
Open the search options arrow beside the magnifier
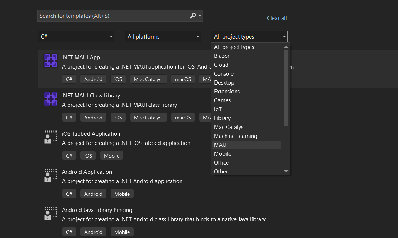(x=200, y=16)
